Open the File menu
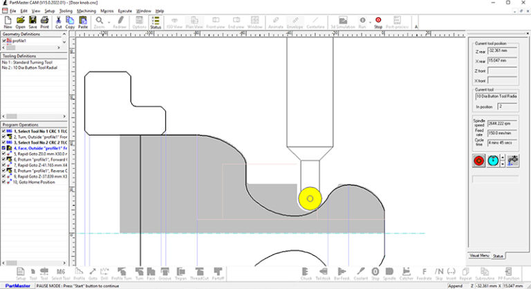The image size is (531, 289). tap(13, 11)
